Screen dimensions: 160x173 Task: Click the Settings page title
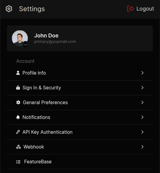(x=32, y=9)
